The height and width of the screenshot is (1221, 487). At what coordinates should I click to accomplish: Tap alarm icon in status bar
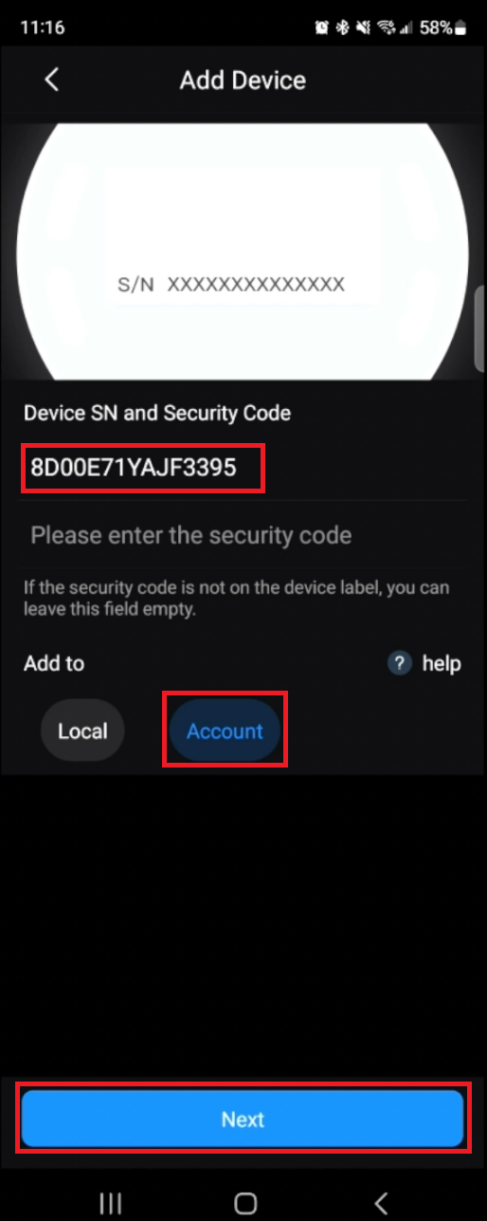click(324, 28)
